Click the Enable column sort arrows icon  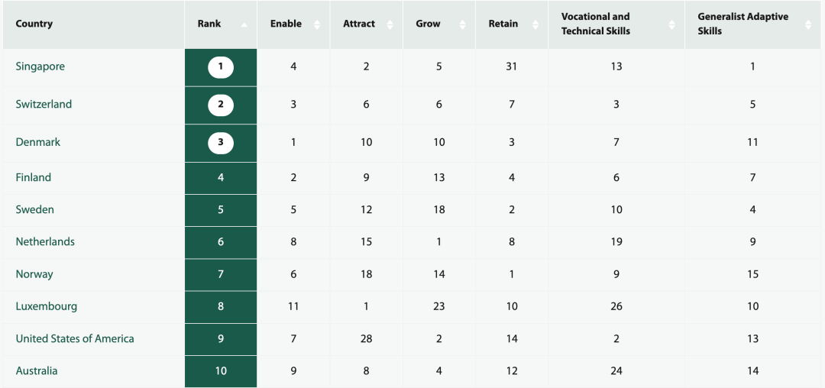(317, 24)
